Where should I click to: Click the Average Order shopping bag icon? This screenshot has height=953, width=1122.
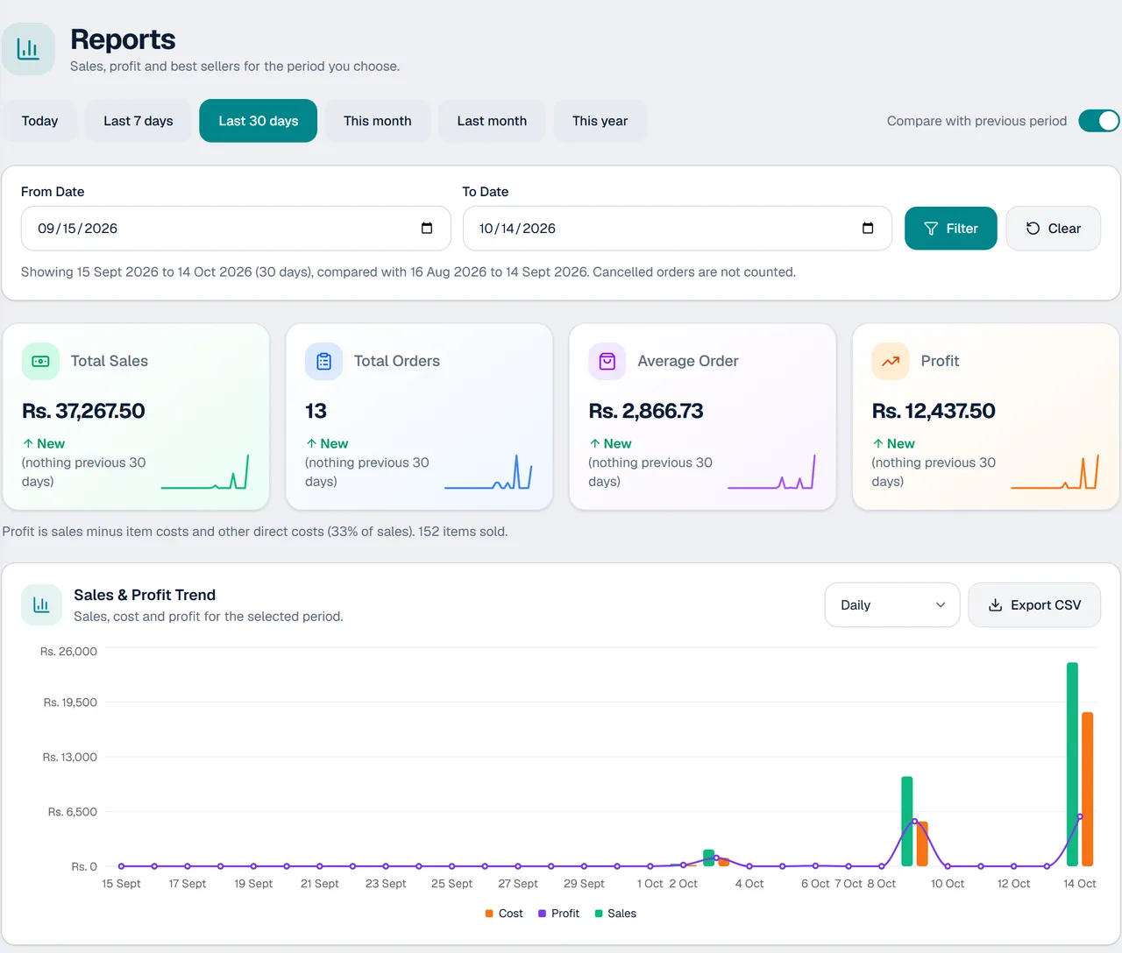pyautogui.click(x=607, y=361)
